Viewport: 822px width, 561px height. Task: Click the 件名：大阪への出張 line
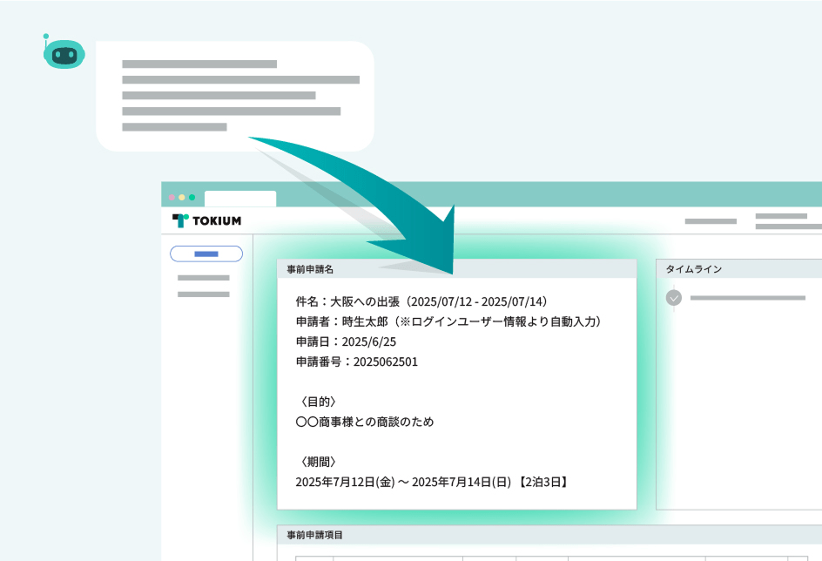(x=421, y=301)
